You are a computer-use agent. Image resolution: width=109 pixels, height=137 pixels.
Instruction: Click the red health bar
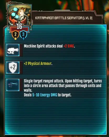(19, 29)
